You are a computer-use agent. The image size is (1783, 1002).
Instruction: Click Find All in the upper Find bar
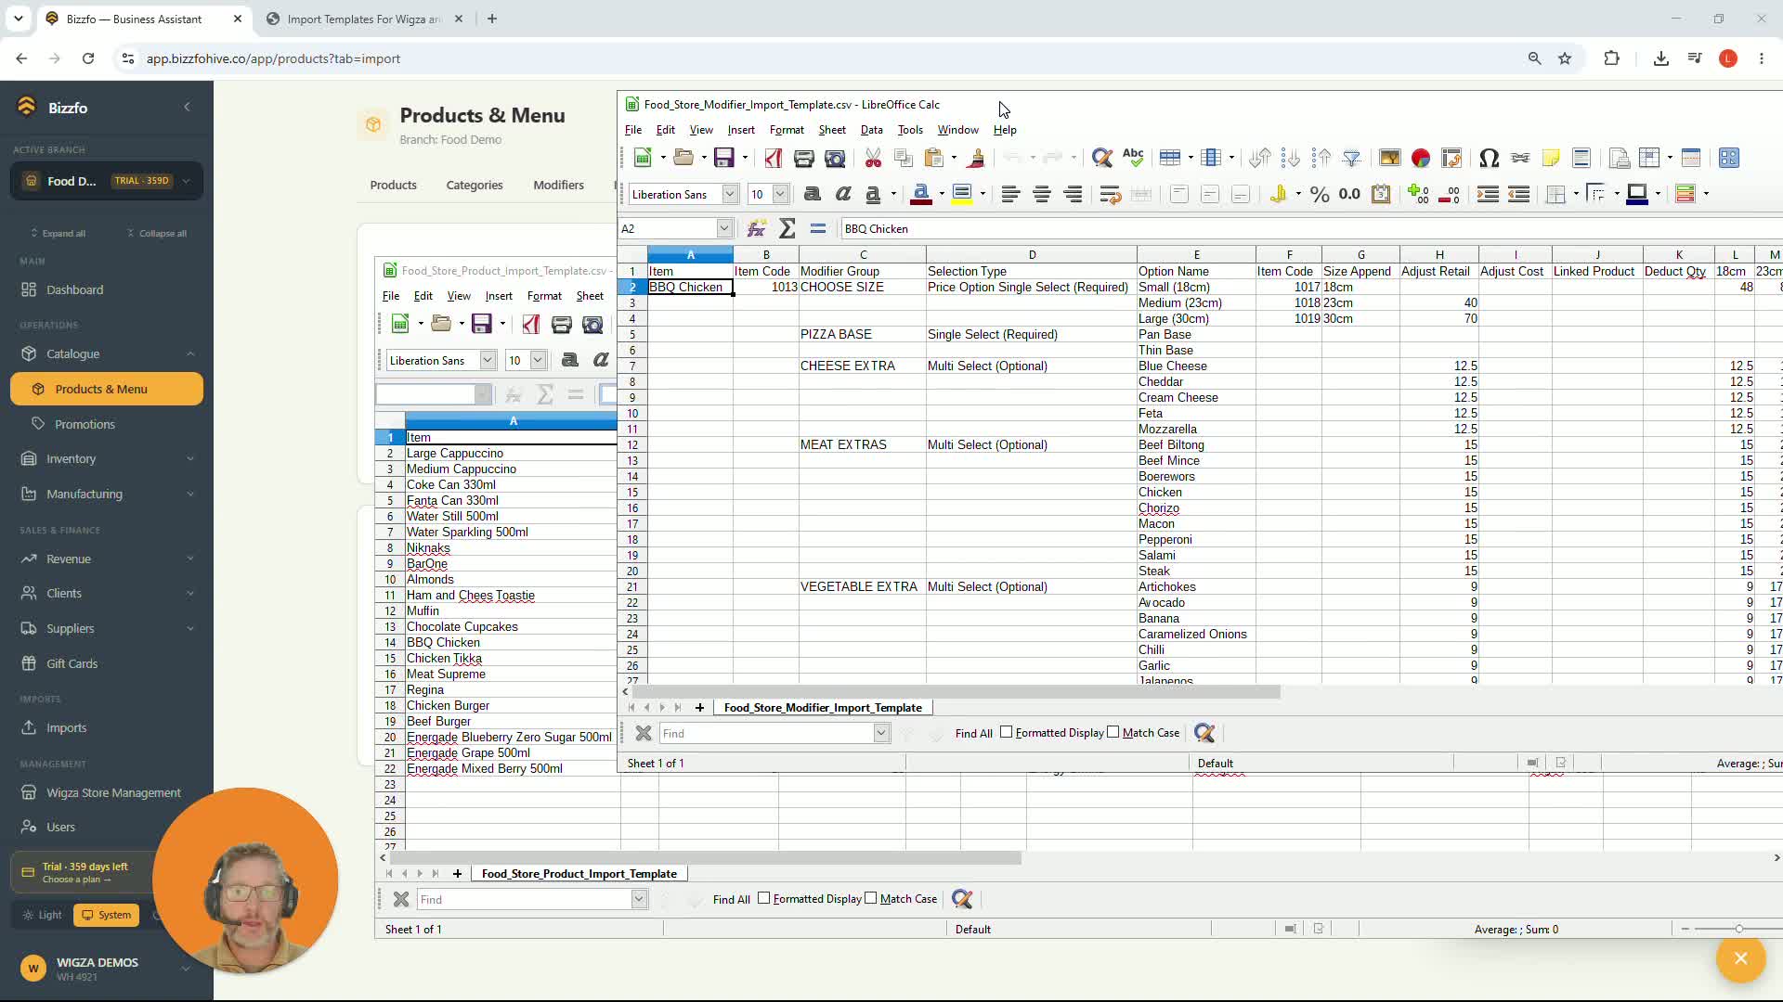tap(973, 733)
